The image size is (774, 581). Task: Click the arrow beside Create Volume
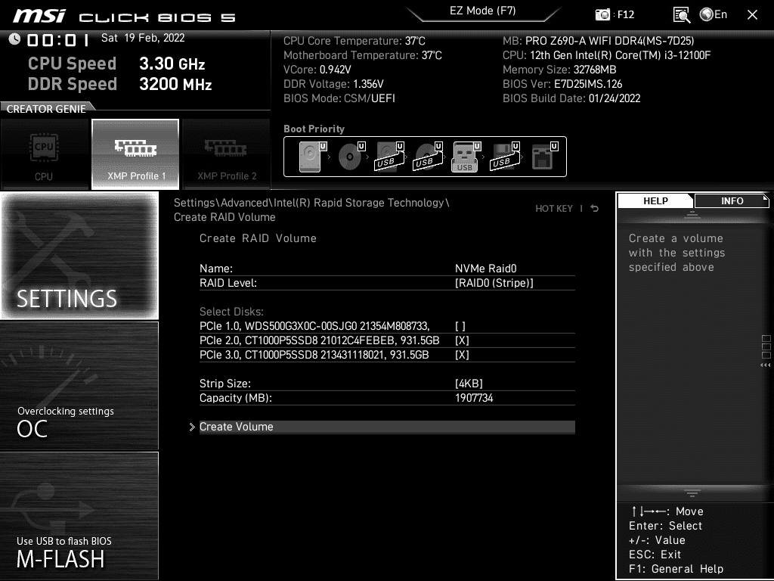192,427
